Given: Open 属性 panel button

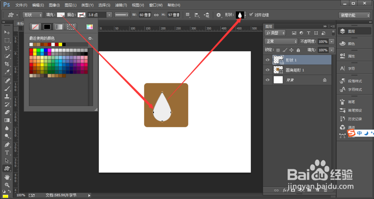Looking at the screenshot, I should [355, 56].
